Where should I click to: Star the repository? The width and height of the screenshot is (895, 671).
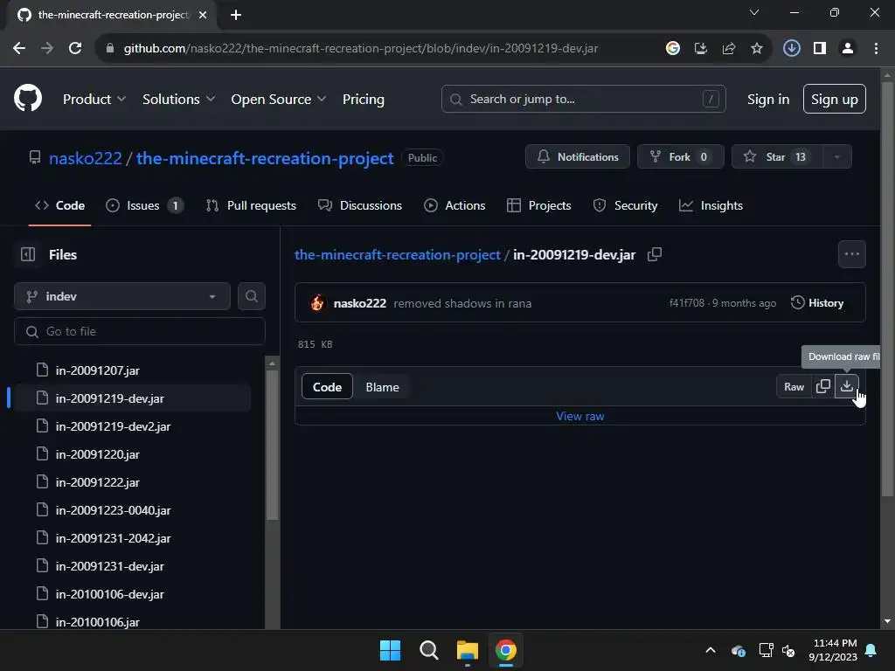pyautogui.click(x=777, y=157)
